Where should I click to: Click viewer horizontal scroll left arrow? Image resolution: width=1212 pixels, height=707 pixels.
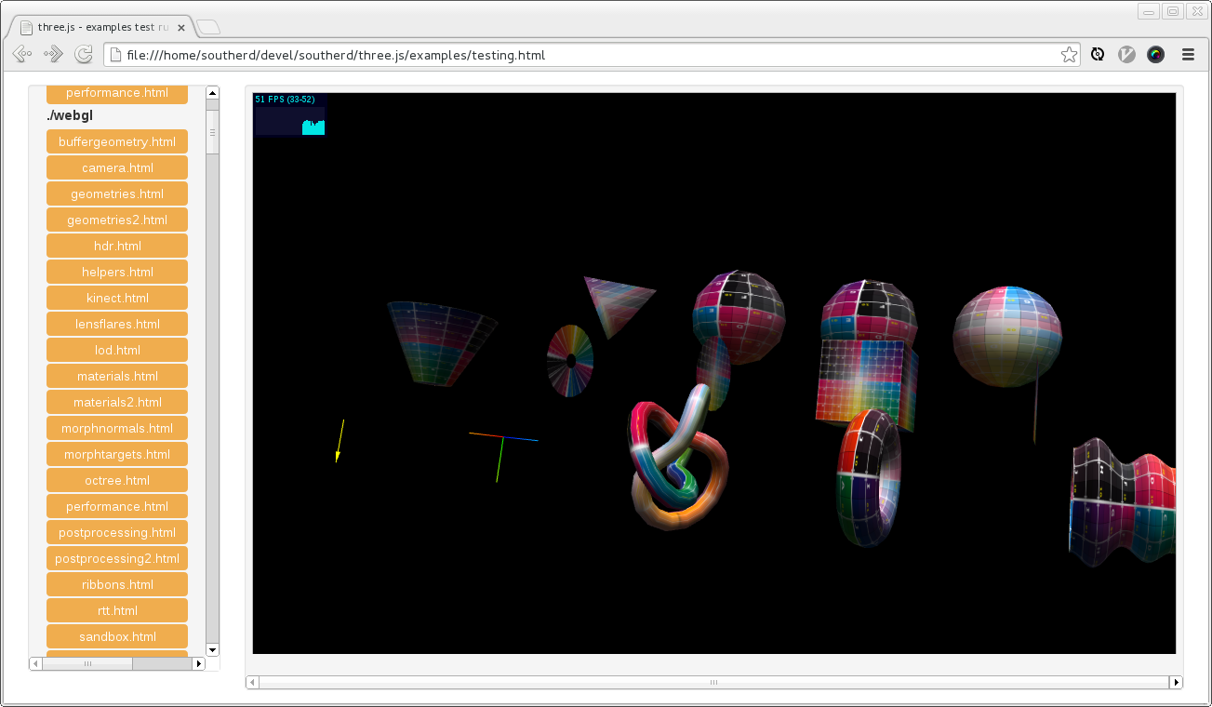[252, 682]
